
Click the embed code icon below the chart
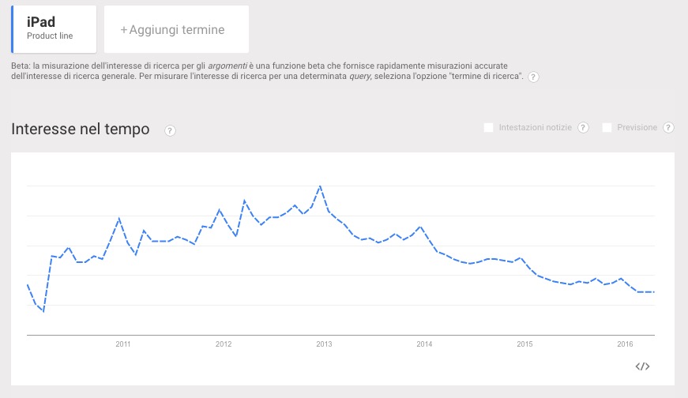click(642, 366)
